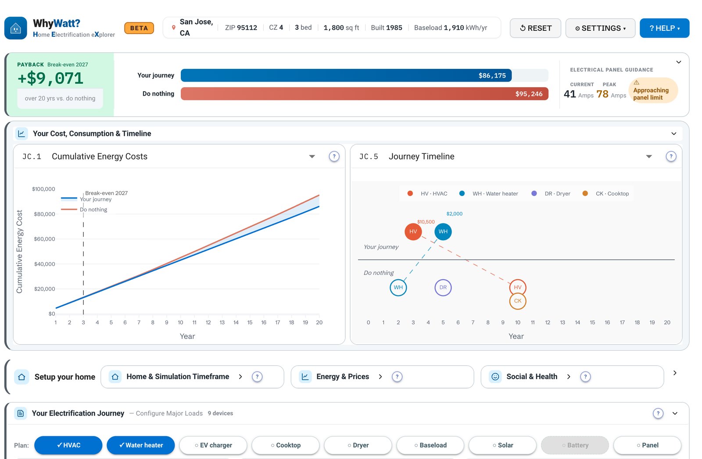Image resolution: width=702 pixels, height=459 pixels.
Task: Deselect Water heater in the plan
Action: tap(141, 445)
